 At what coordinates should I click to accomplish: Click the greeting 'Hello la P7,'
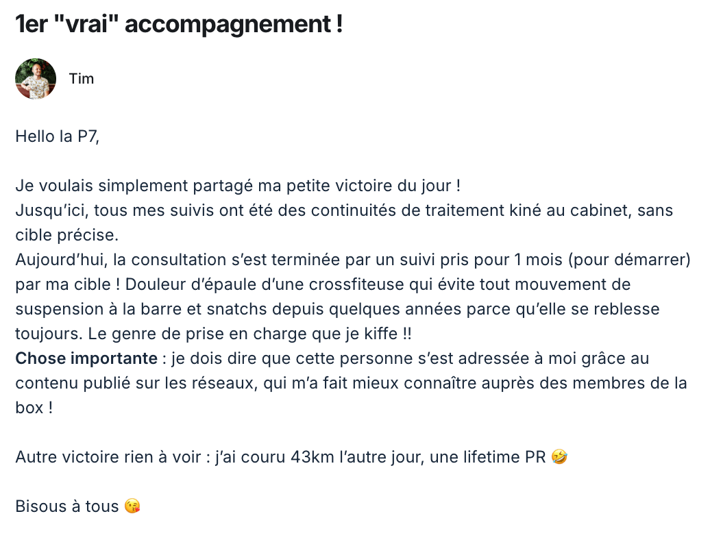pos(57,136)
